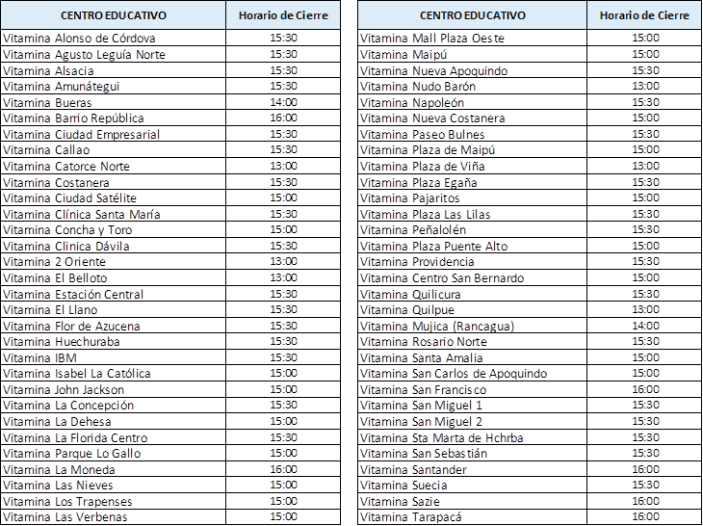Viewport: 703px width, 526px height.
Task: Click the Vitamina Clínica Santa María cell
Action: coord(113,214)
